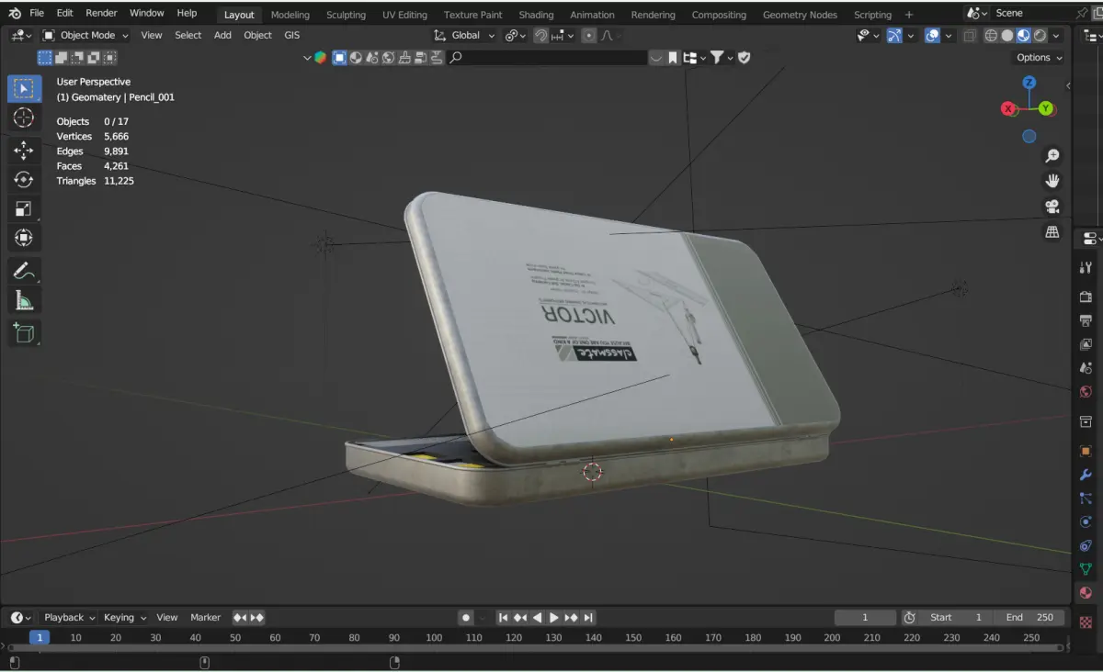Select the Rotate tool
The image size is (1103, 672).
coord(24,180)
